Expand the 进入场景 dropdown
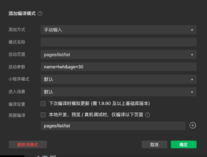 tap(119, 92)
